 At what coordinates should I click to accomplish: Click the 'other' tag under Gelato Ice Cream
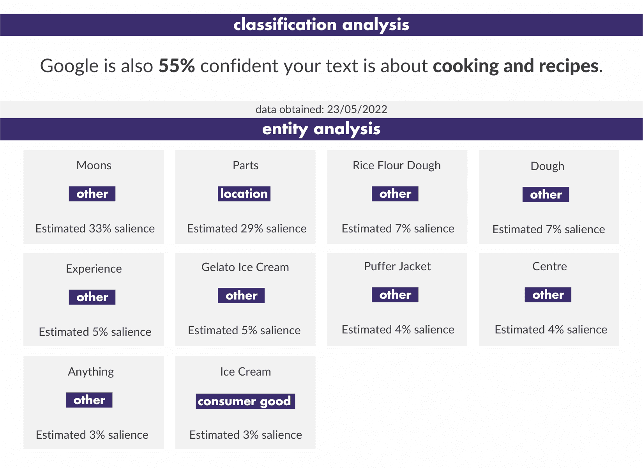tap(241, 296)
